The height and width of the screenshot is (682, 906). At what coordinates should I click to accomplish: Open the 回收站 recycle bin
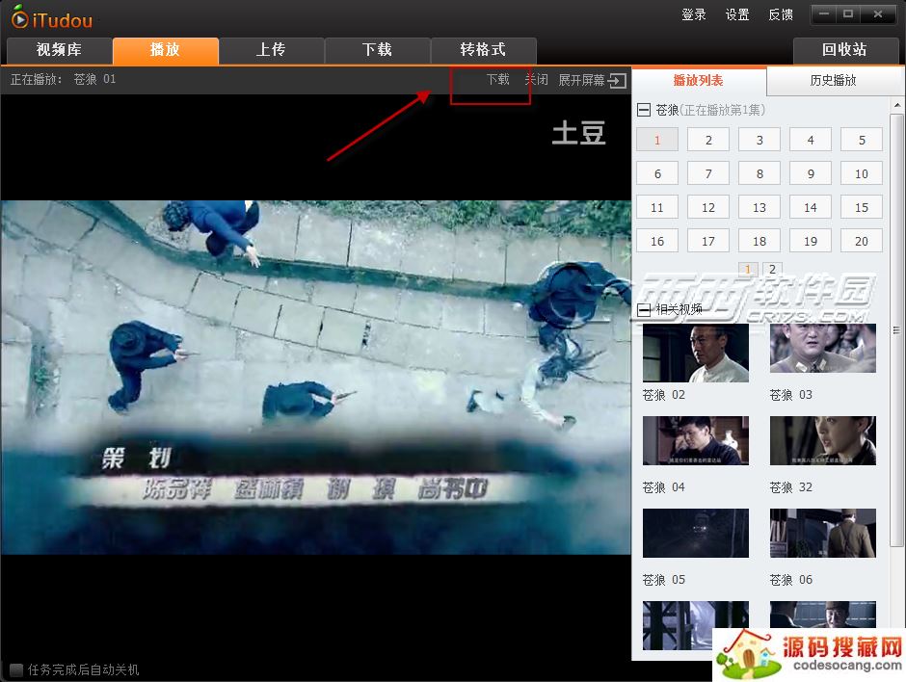844,50
